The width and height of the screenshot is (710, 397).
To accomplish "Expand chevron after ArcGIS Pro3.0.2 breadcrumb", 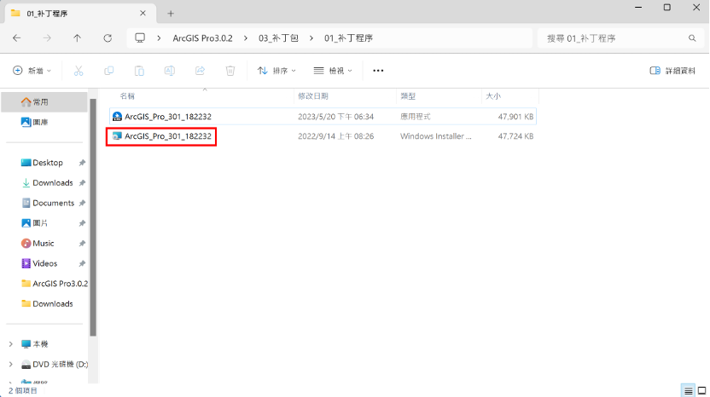I will coord(246,38).
